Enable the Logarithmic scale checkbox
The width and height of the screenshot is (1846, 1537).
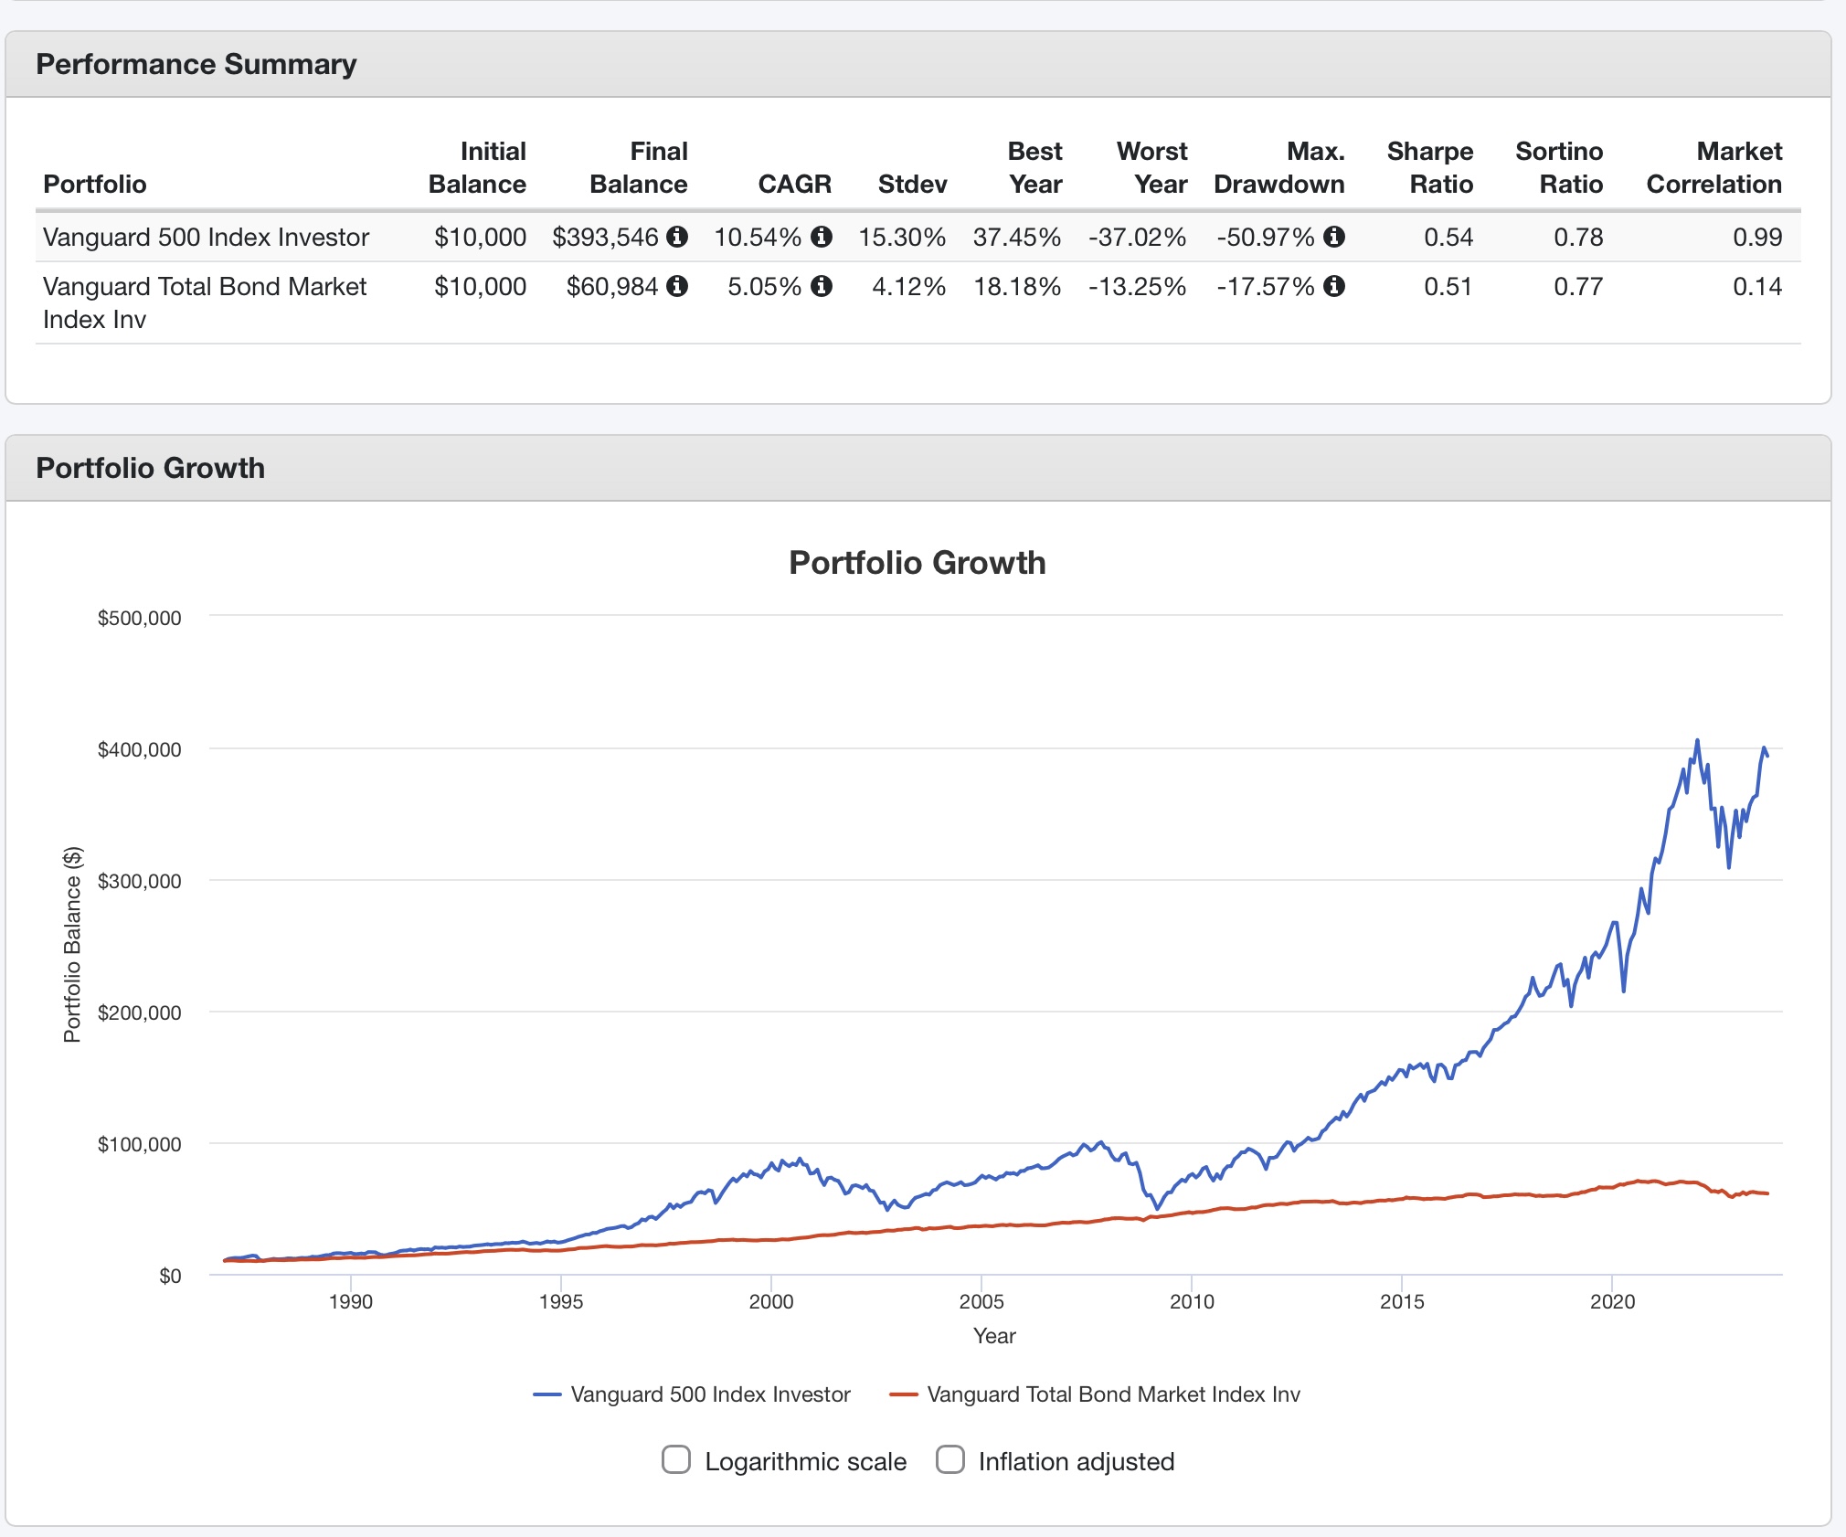(676, 1459)
